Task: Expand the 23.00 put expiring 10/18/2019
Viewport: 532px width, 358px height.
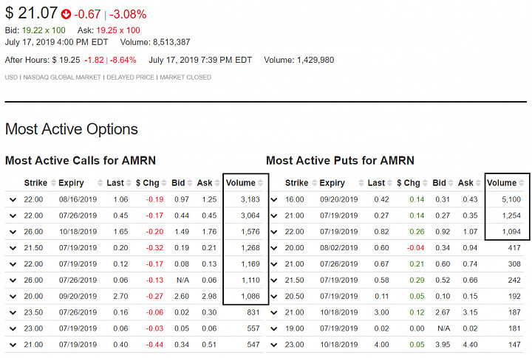Action: (x=274, y=345)
